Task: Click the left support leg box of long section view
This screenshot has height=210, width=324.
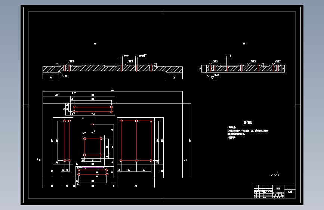Action: pyautogui.click(x=50, y=75)
